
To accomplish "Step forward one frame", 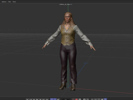I will (x=40, y=99).
